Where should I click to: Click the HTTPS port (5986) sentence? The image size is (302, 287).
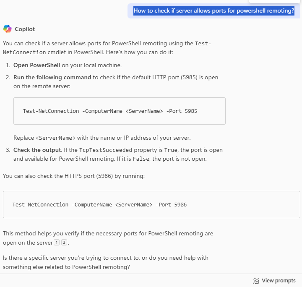pos(73,176)
